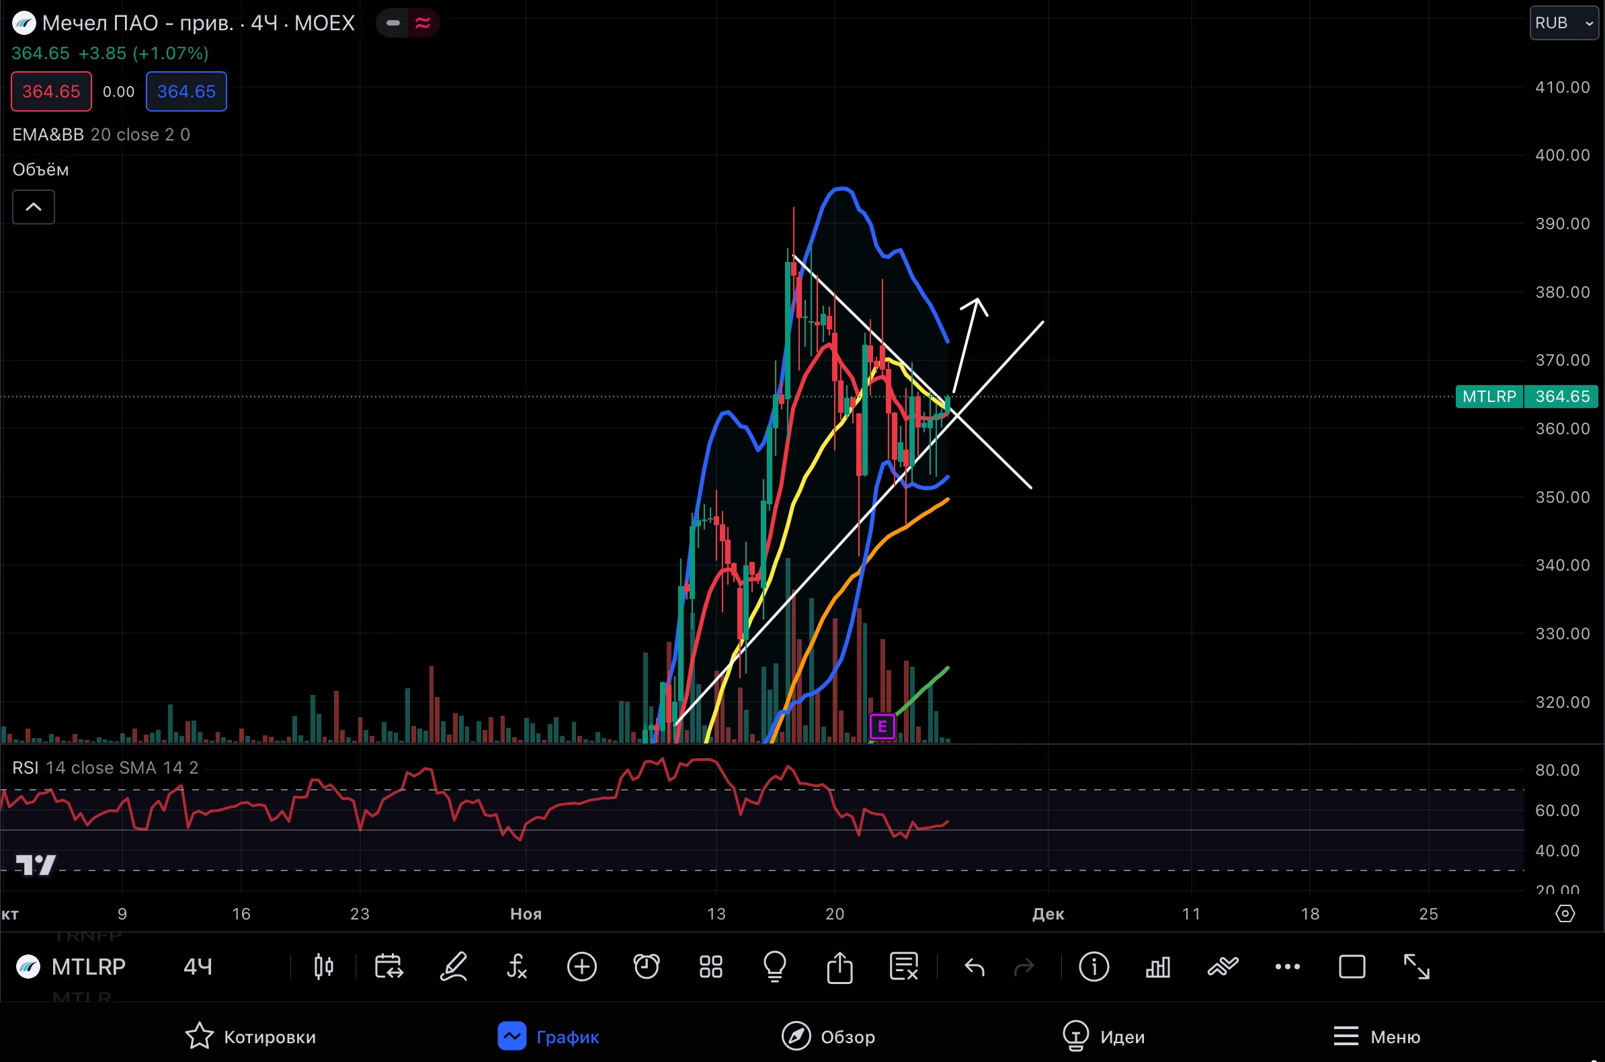
Task: Open the ideas lightbulb toolbar icon
Action: (x=775, y=967)
